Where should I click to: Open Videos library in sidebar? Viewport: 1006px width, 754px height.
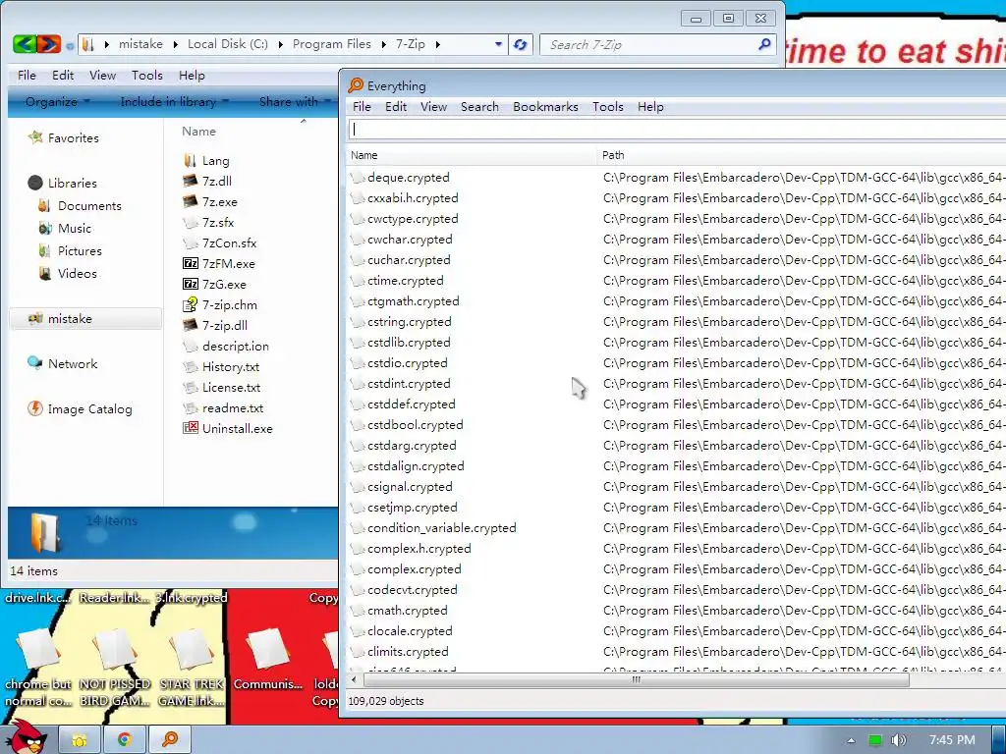coord(77,273)
